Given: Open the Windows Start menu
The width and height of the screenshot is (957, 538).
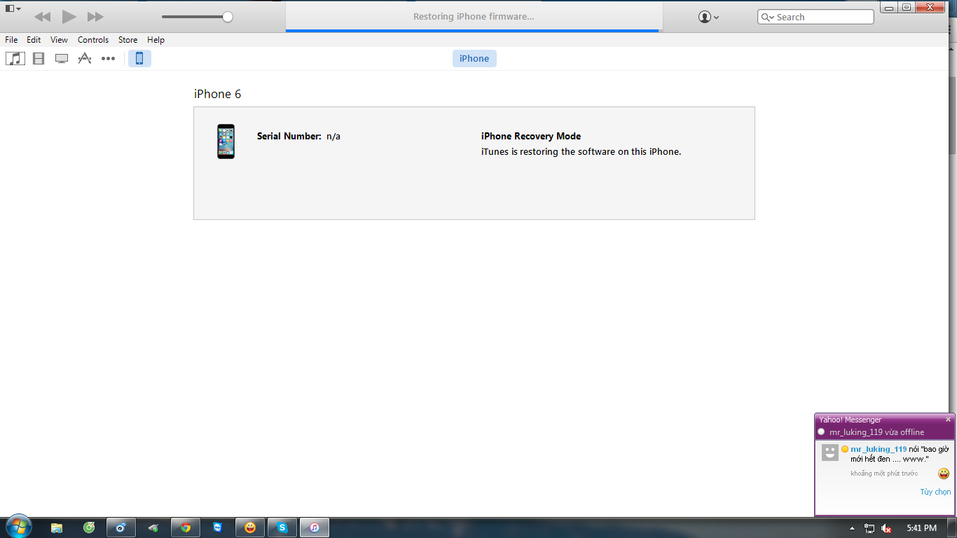Looking at the screenshot, I should pos(18,527).
